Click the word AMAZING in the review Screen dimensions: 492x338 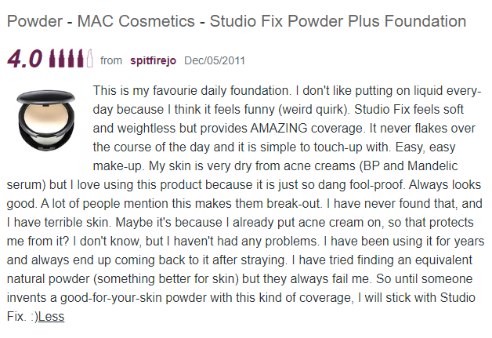tap(279, 128)
